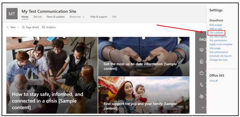Viewport: 240px width, 117px height.
Task: Open Site contents in Settings panel
Action: (216, 33)
